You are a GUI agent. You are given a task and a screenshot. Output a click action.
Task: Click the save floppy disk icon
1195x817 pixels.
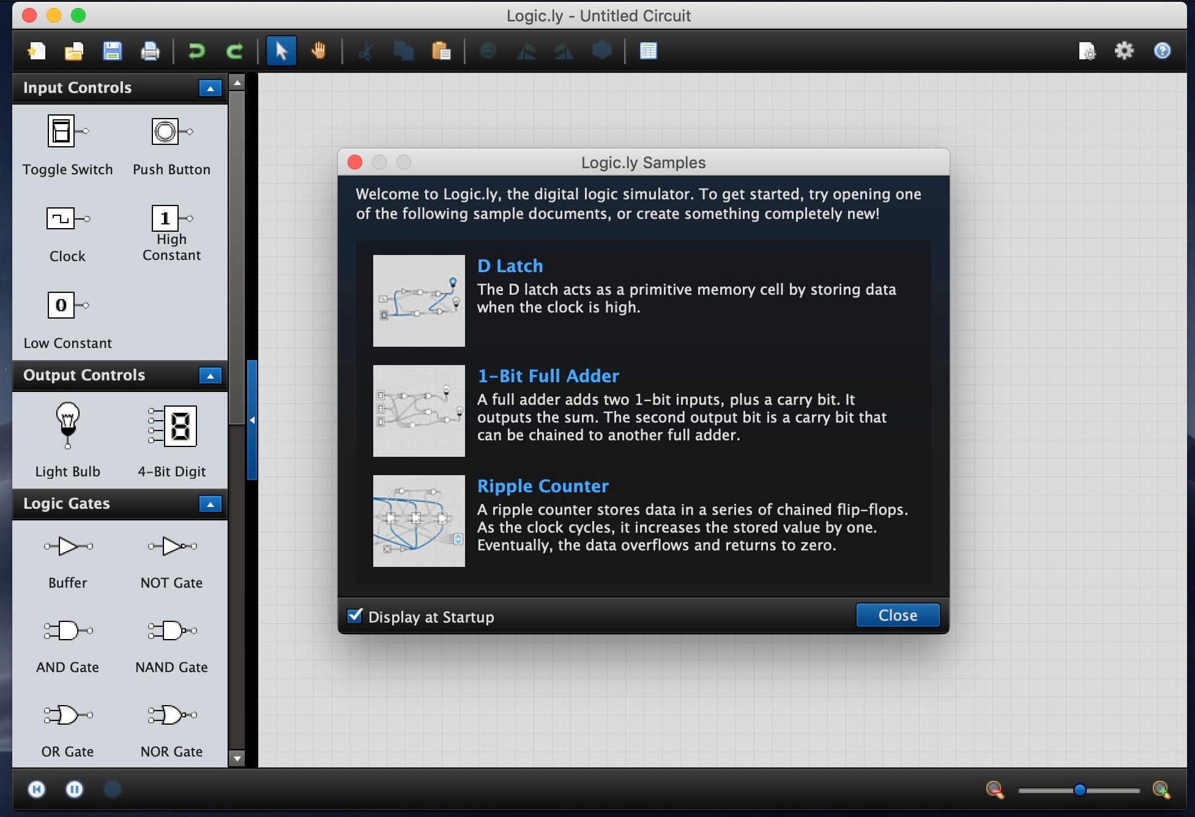pos(112,51)
